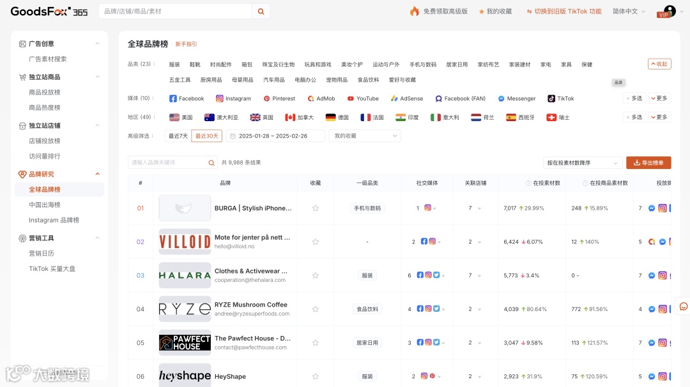Filter by AdMob media
Image resolution: width=690 pixels, height=387 pixels.
(x=321, y=98)
